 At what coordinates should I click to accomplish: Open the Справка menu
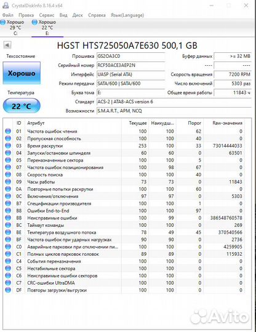click(97, 15)
